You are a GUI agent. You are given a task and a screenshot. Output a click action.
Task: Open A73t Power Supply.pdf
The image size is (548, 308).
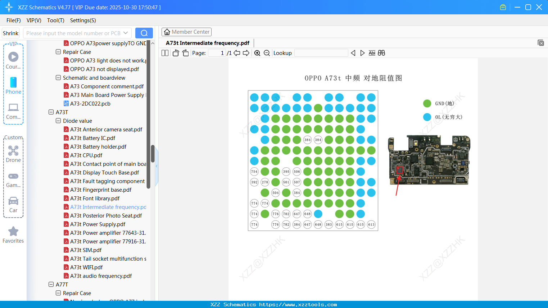(x=98, y=224)
